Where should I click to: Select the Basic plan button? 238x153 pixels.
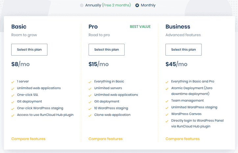[x=29, y=50]
